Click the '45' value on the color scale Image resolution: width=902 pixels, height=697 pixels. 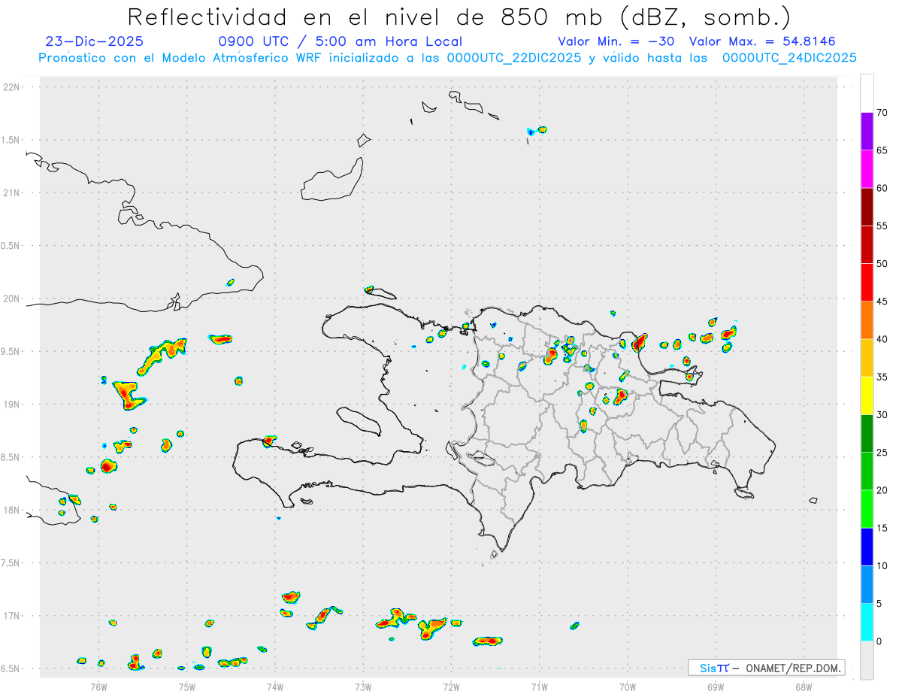tap(882, 302)
